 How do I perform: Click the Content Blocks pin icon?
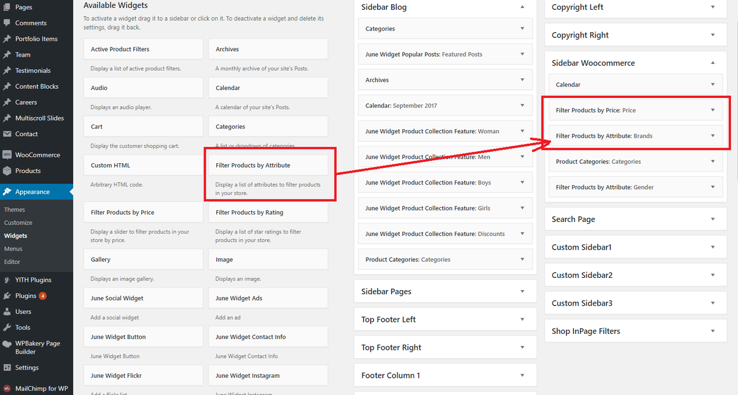point(7,86)
